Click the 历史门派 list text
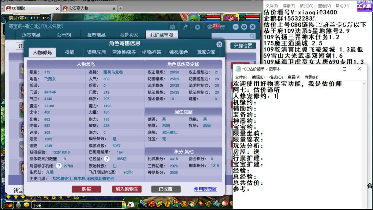The width and height of the screenshot is (373, 210). pyautogui.click(x=83, y=178)
